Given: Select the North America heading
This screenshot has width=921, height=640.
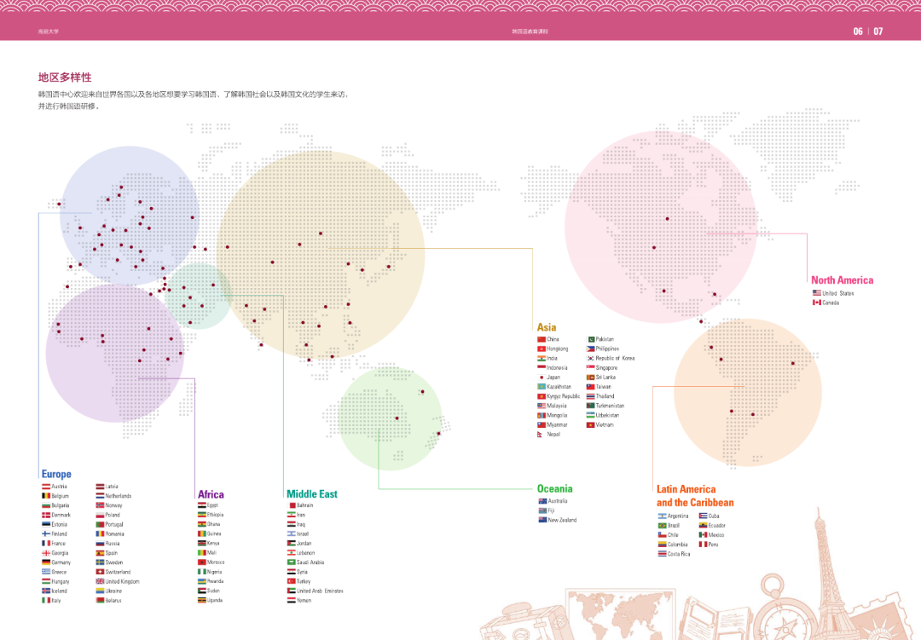Looking at the screenshot, I should [x=842, y=280].
